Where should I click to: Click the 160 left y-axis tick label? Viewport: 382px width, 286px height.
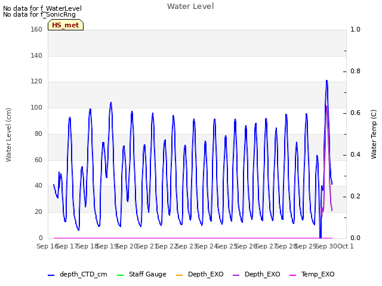[x=36, y=29]
